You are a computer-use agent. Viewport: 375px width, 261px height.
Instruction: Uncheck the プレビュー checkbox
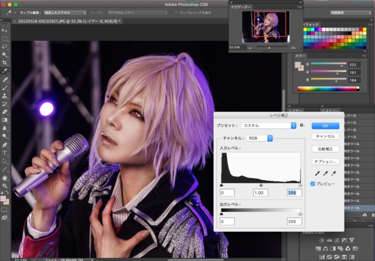312,184
